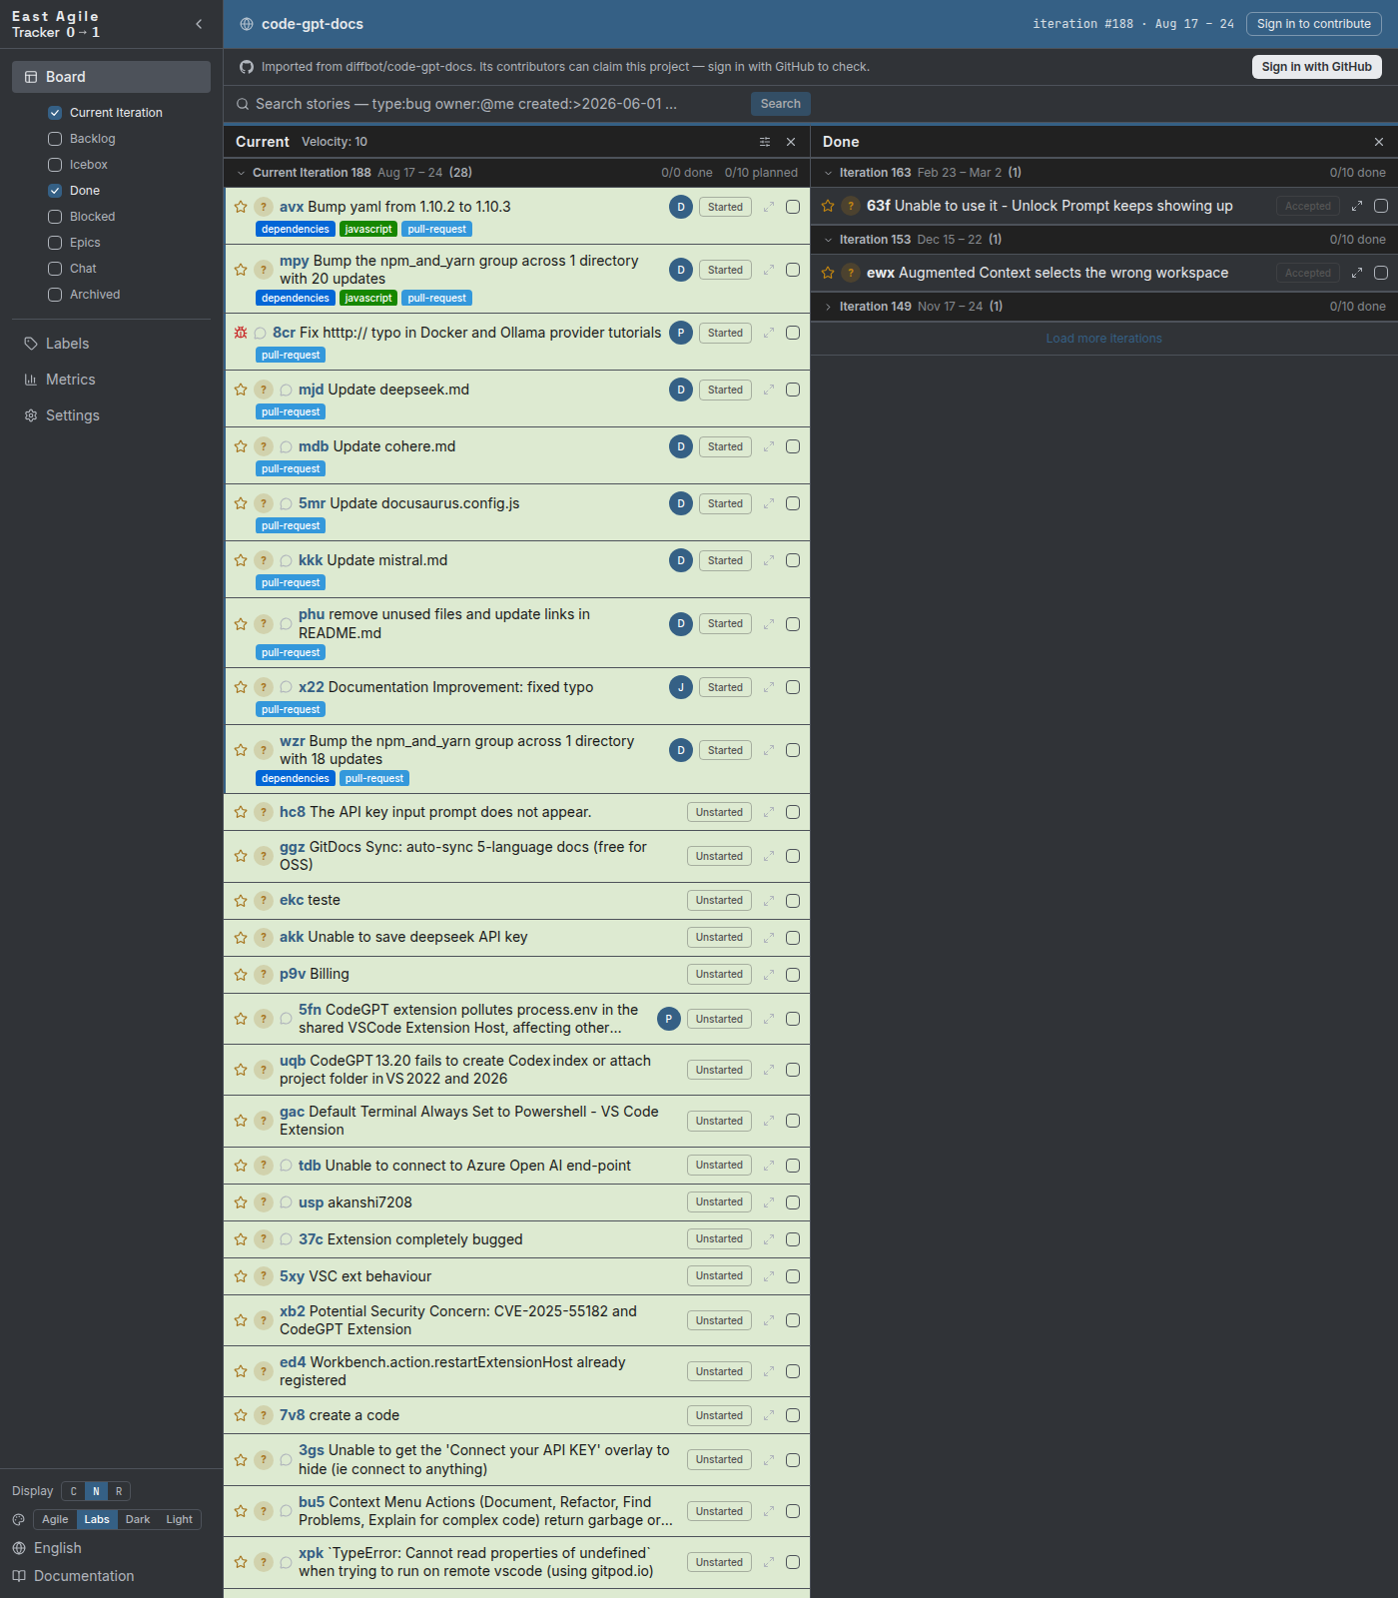Open the estimate icon for the mjd story
The height and width of the screenshot is (1598, 1398).
coord(264,390)
